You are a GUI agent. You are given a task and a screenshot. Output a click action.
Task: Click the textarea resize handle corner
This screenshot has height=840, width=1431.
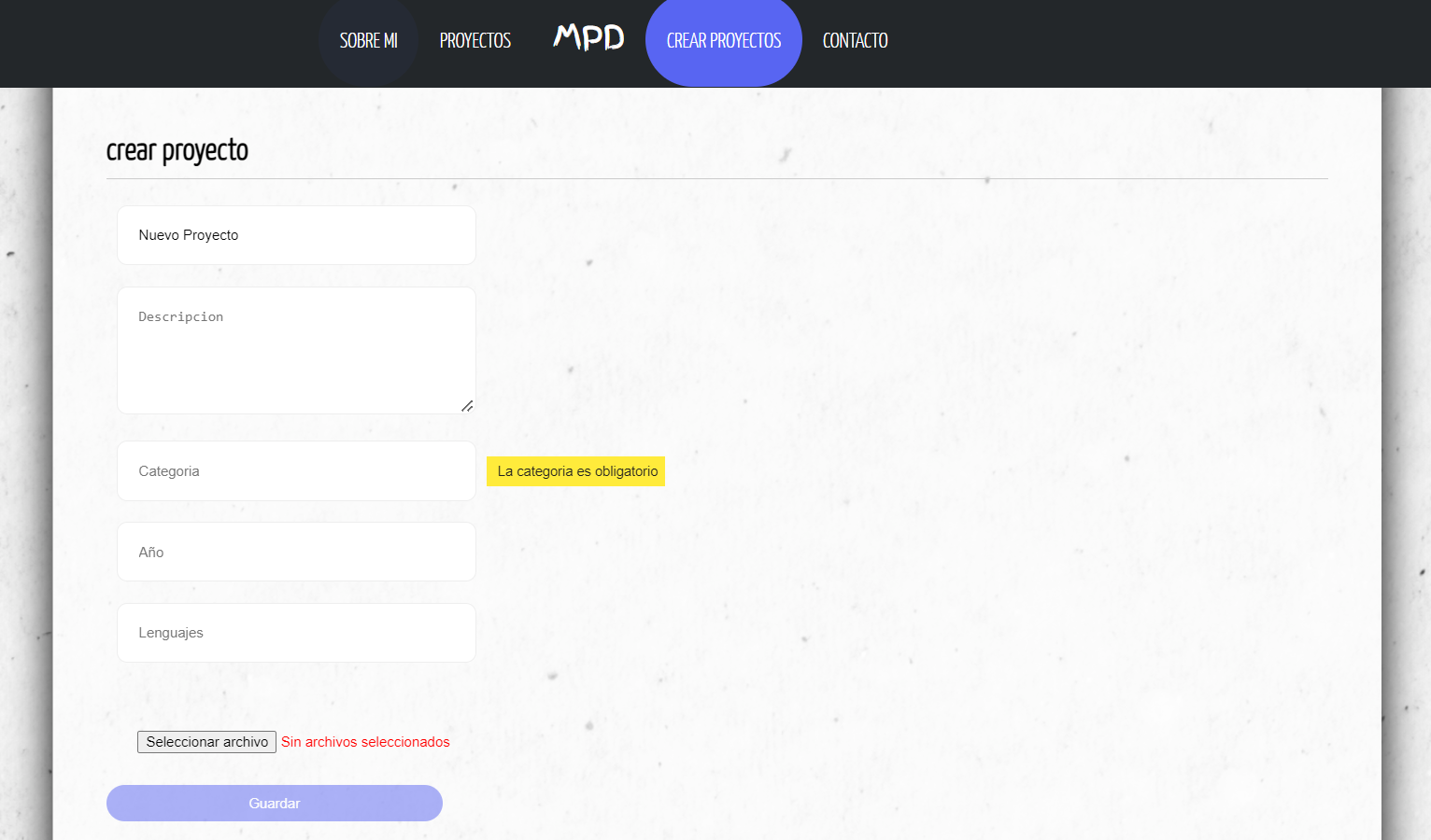[467, 406]
